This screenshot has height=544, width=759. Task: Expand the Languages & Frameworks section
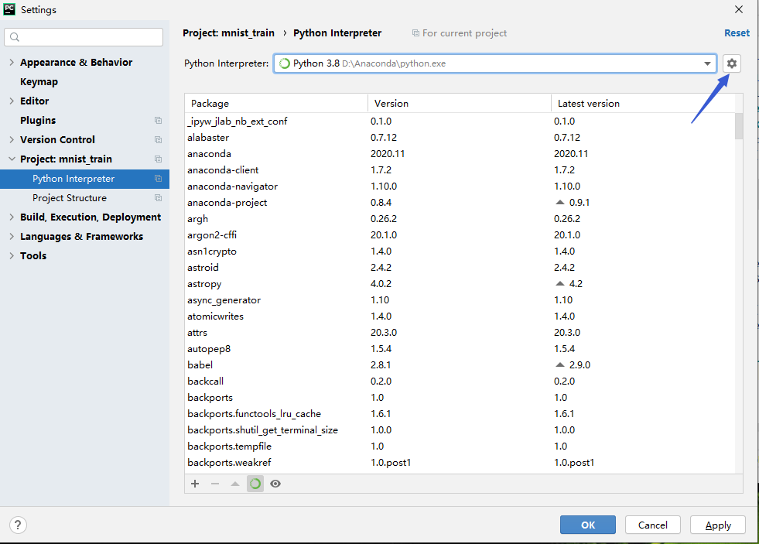pyautogui.click(x=12, y=236)
